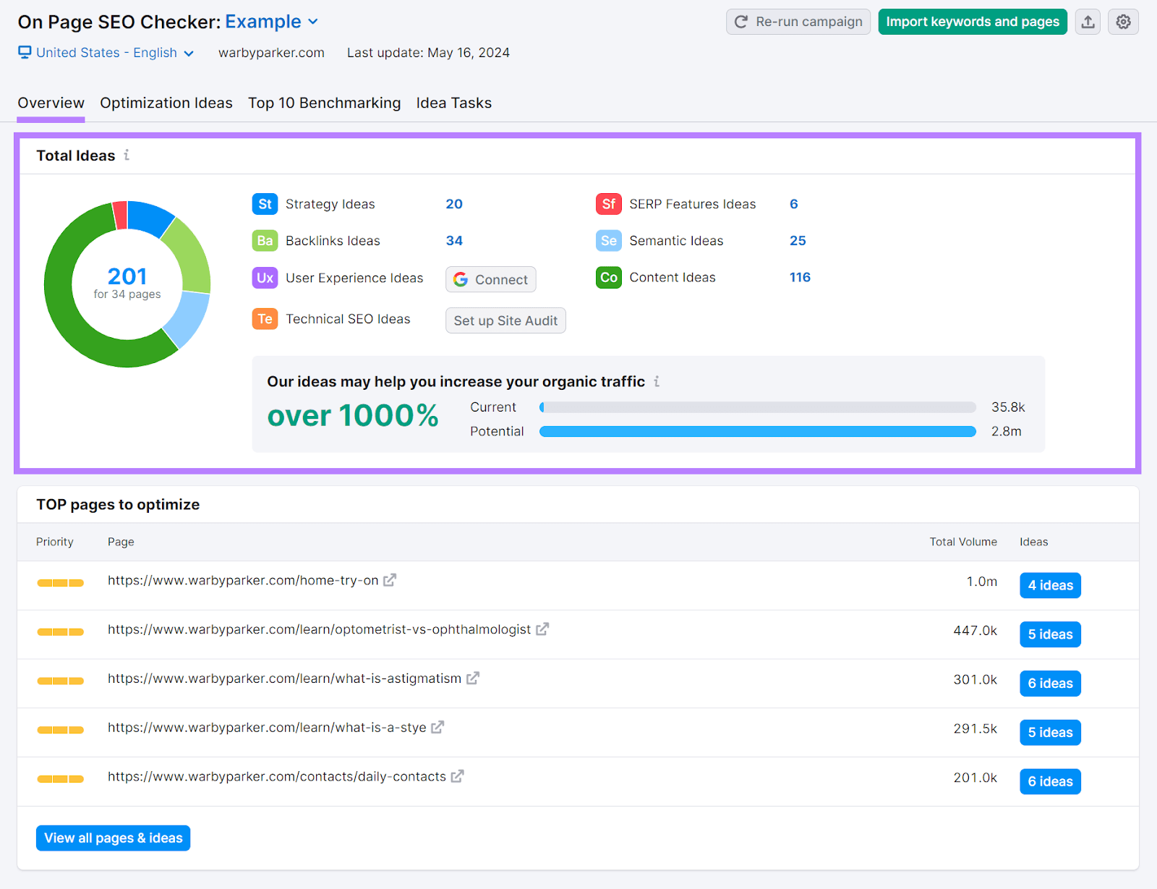
Task: Click the User Experience "Ux" badge icon
Action: (x=265, y=278)
